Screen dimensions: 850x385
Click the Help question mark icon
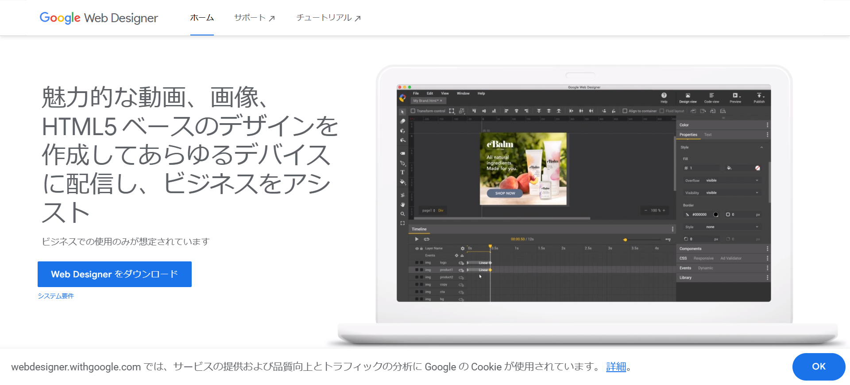[664, 95]
